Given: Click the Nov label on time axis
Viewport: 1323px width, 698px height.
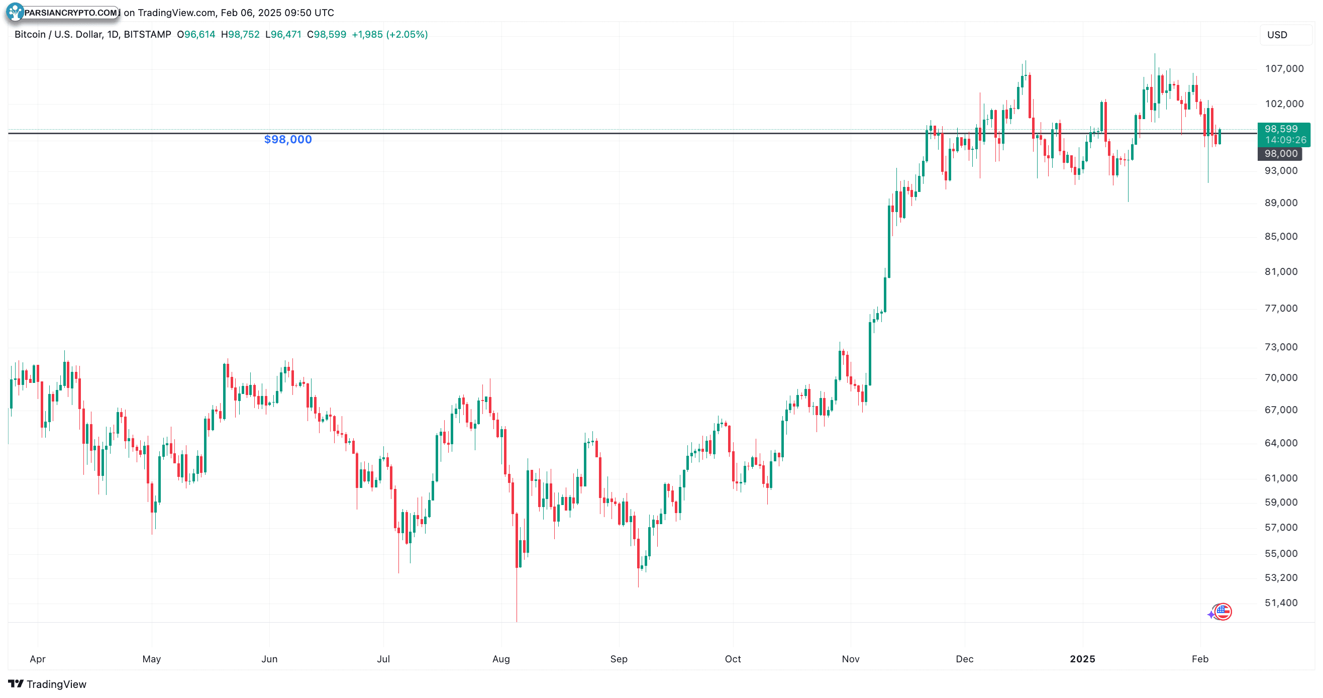Looking at the screenshot, I should 850,659.
